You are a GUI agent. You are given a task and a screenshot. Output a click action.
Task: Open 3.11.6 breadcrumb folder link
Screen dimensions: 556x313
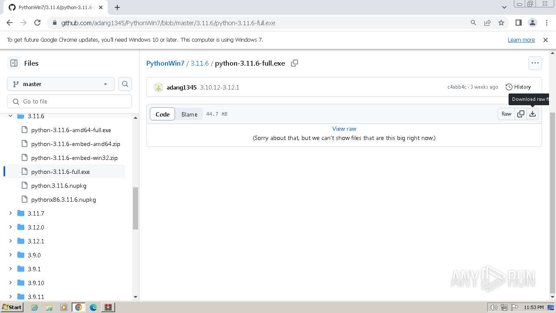(x=200, y=63)
